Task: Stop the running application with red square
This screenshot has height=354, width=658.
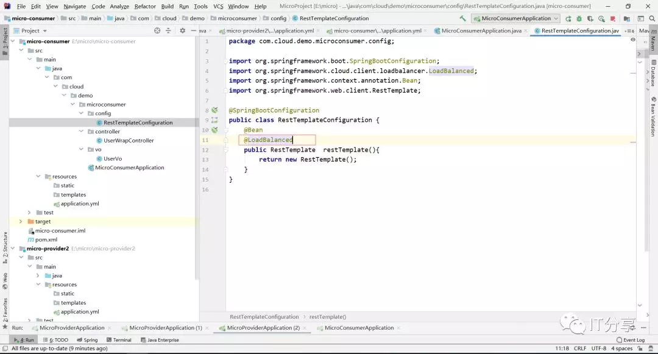Action: pyautogui.click(x=613, y=18)
